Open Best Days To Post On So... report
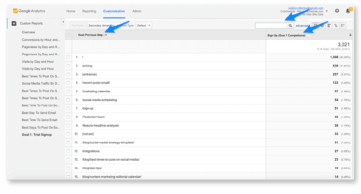Screen dimensions: 361x194 point(41,127)
